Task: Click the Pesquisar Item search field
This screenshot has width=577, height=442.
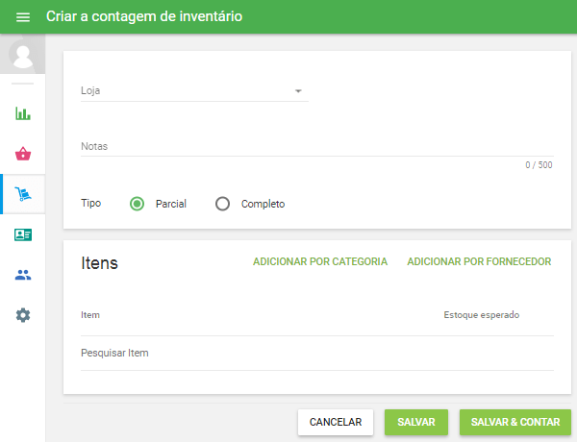Action: click(315, 353)
